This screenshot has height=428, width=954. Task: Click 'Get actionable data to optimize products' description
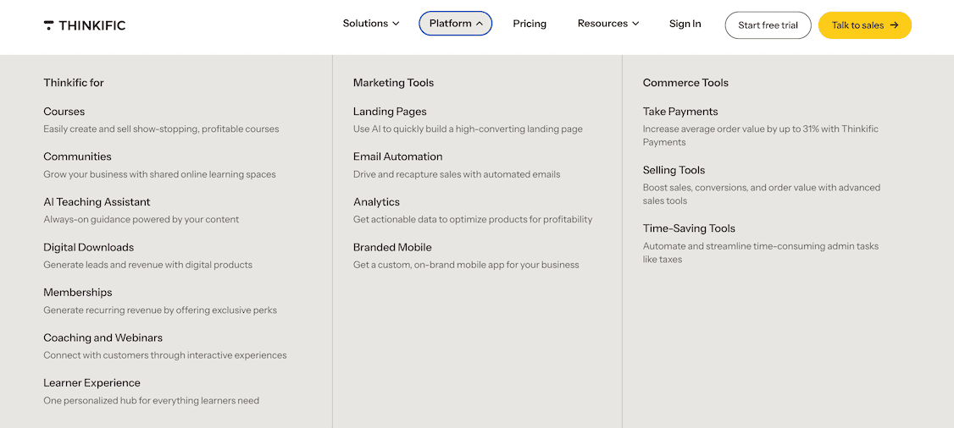(473, 219)
